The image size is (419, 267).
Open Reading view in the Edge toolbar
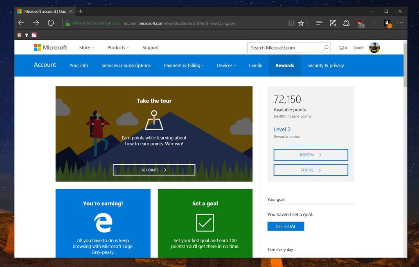click(x=291, y=23)
